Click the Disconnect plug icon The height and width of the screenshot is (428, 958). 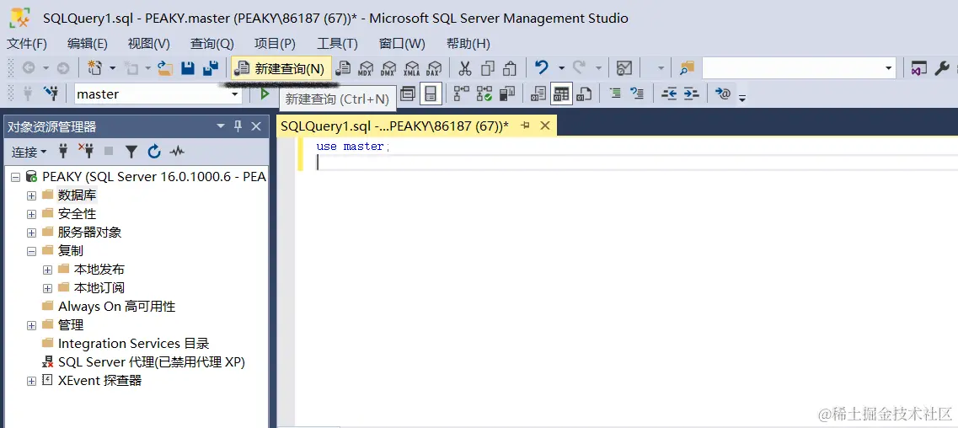86,150
